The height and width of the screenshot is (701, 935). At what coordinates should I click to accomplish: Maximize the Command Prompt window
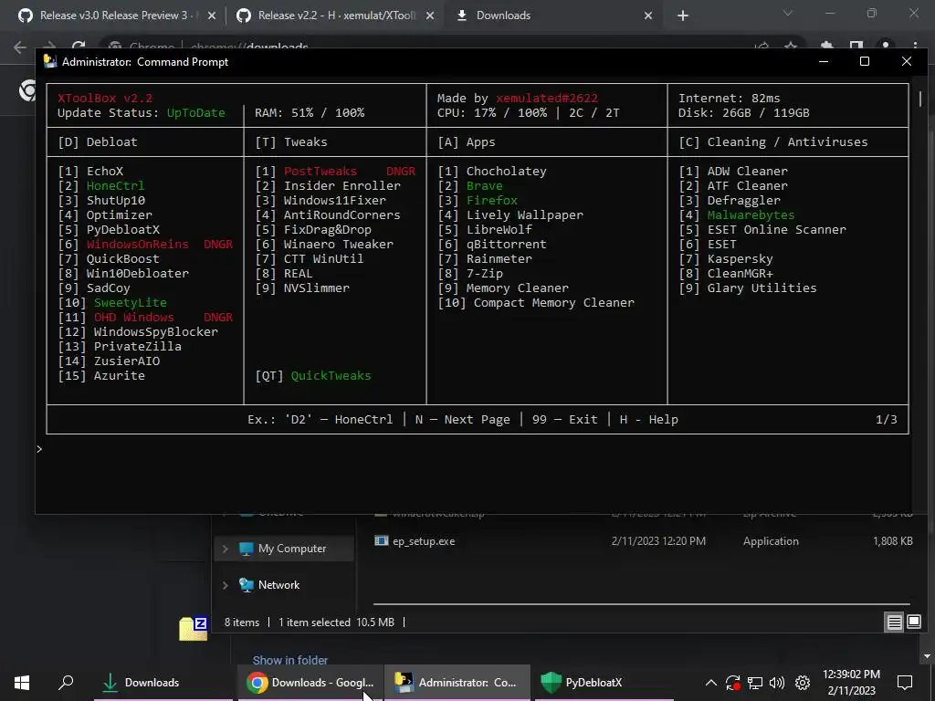coord(865,61)
